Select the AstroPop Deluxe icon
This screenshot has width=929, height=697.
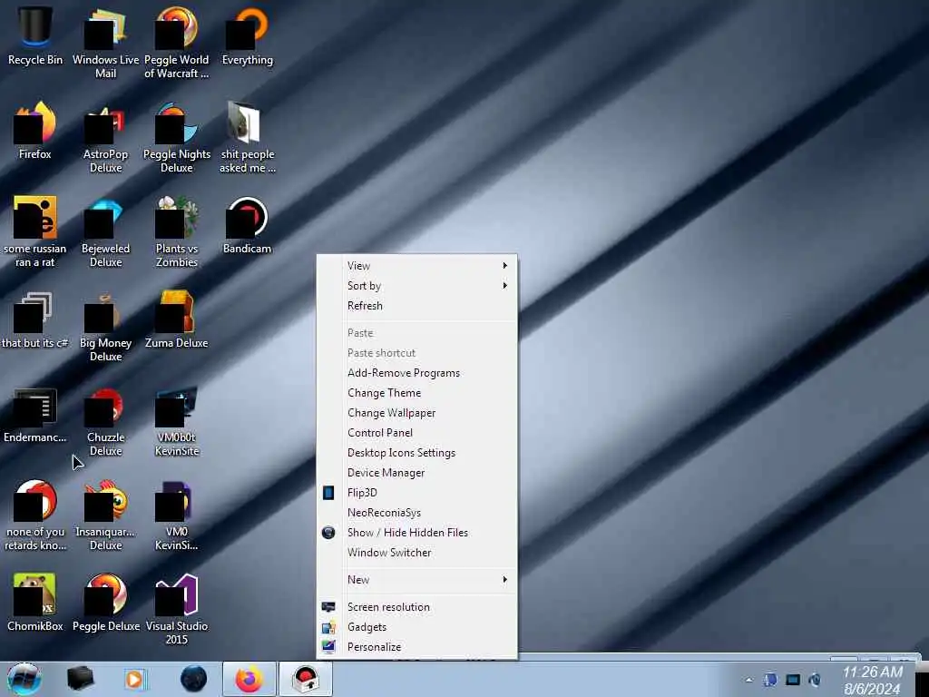point(105,138)
